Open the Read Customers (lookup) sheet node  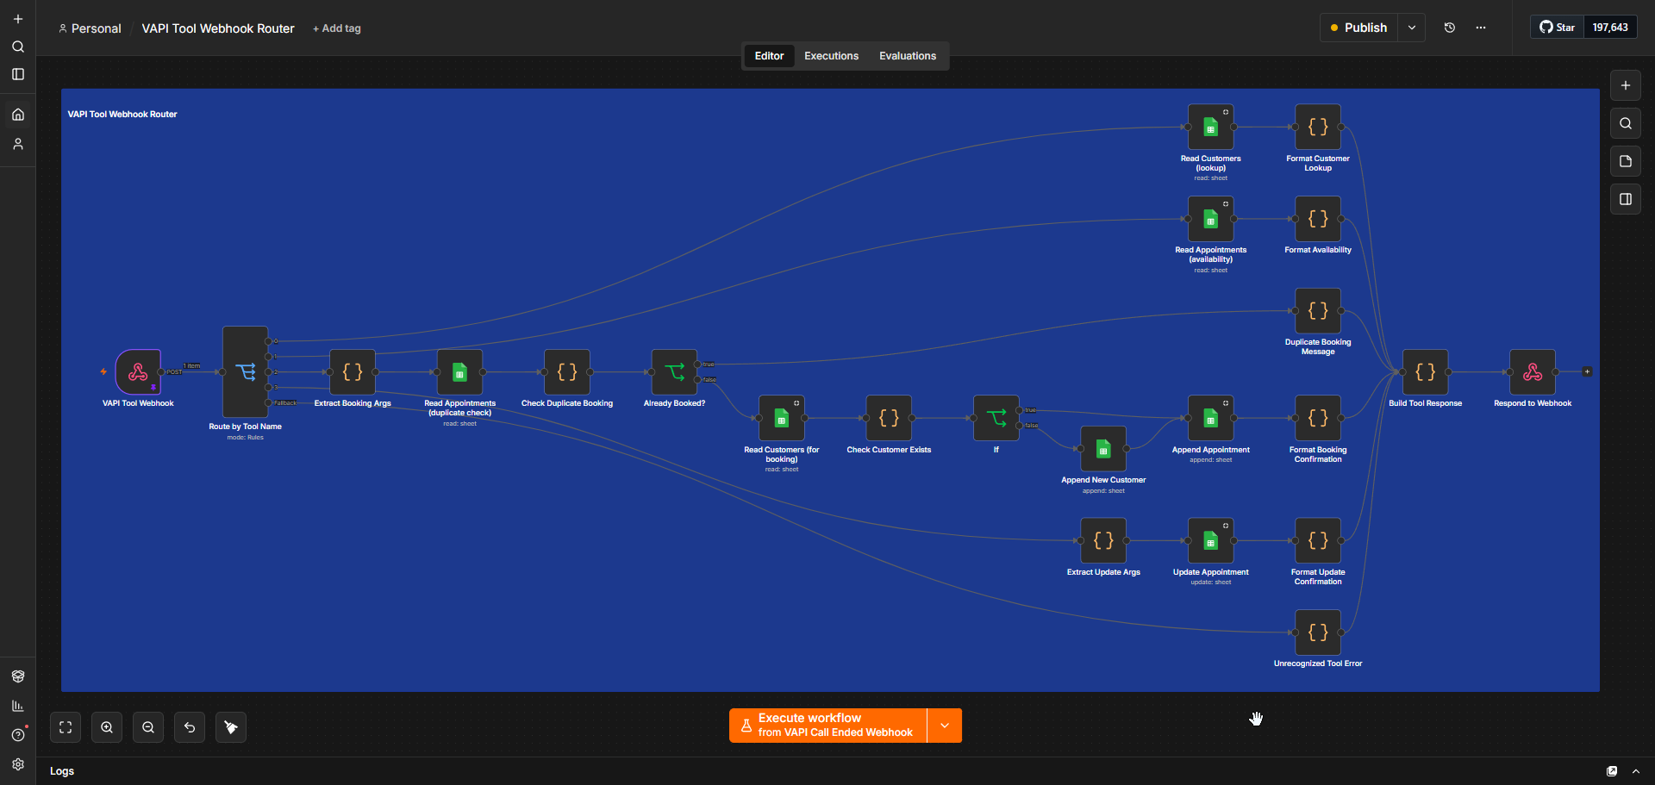(1211, 127)
